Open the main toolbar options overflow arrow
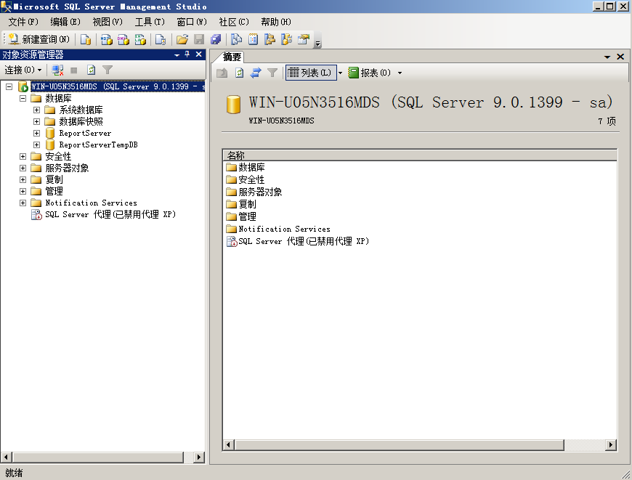 [x=317, y=44]
